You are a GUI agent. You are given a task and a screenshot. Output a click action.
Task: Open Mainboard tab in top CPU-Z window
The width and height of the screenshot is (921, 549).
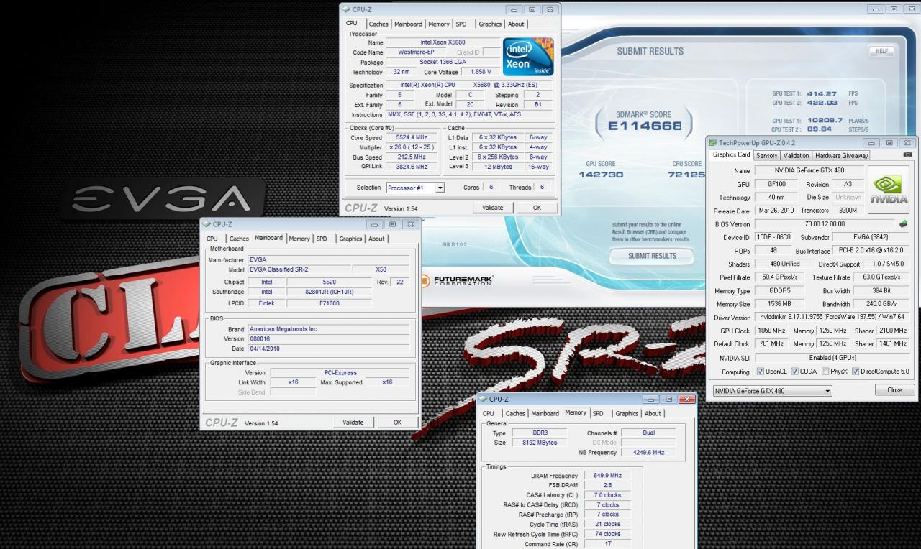pyautogui.click(x=409, y=24)
